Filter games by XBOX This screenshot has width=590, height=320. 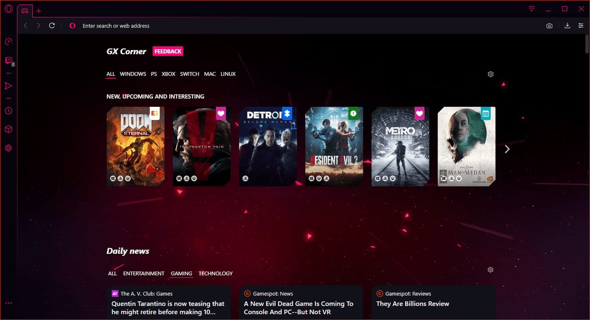coord(168,74)
